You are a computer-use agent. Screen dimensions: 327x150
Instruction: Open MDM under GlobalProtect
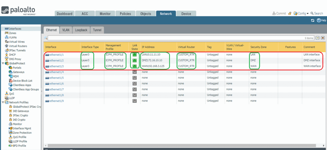16,76
